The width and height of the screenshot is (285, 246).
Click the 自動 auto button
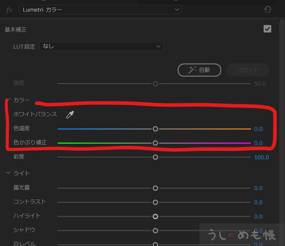coord(199,70)
